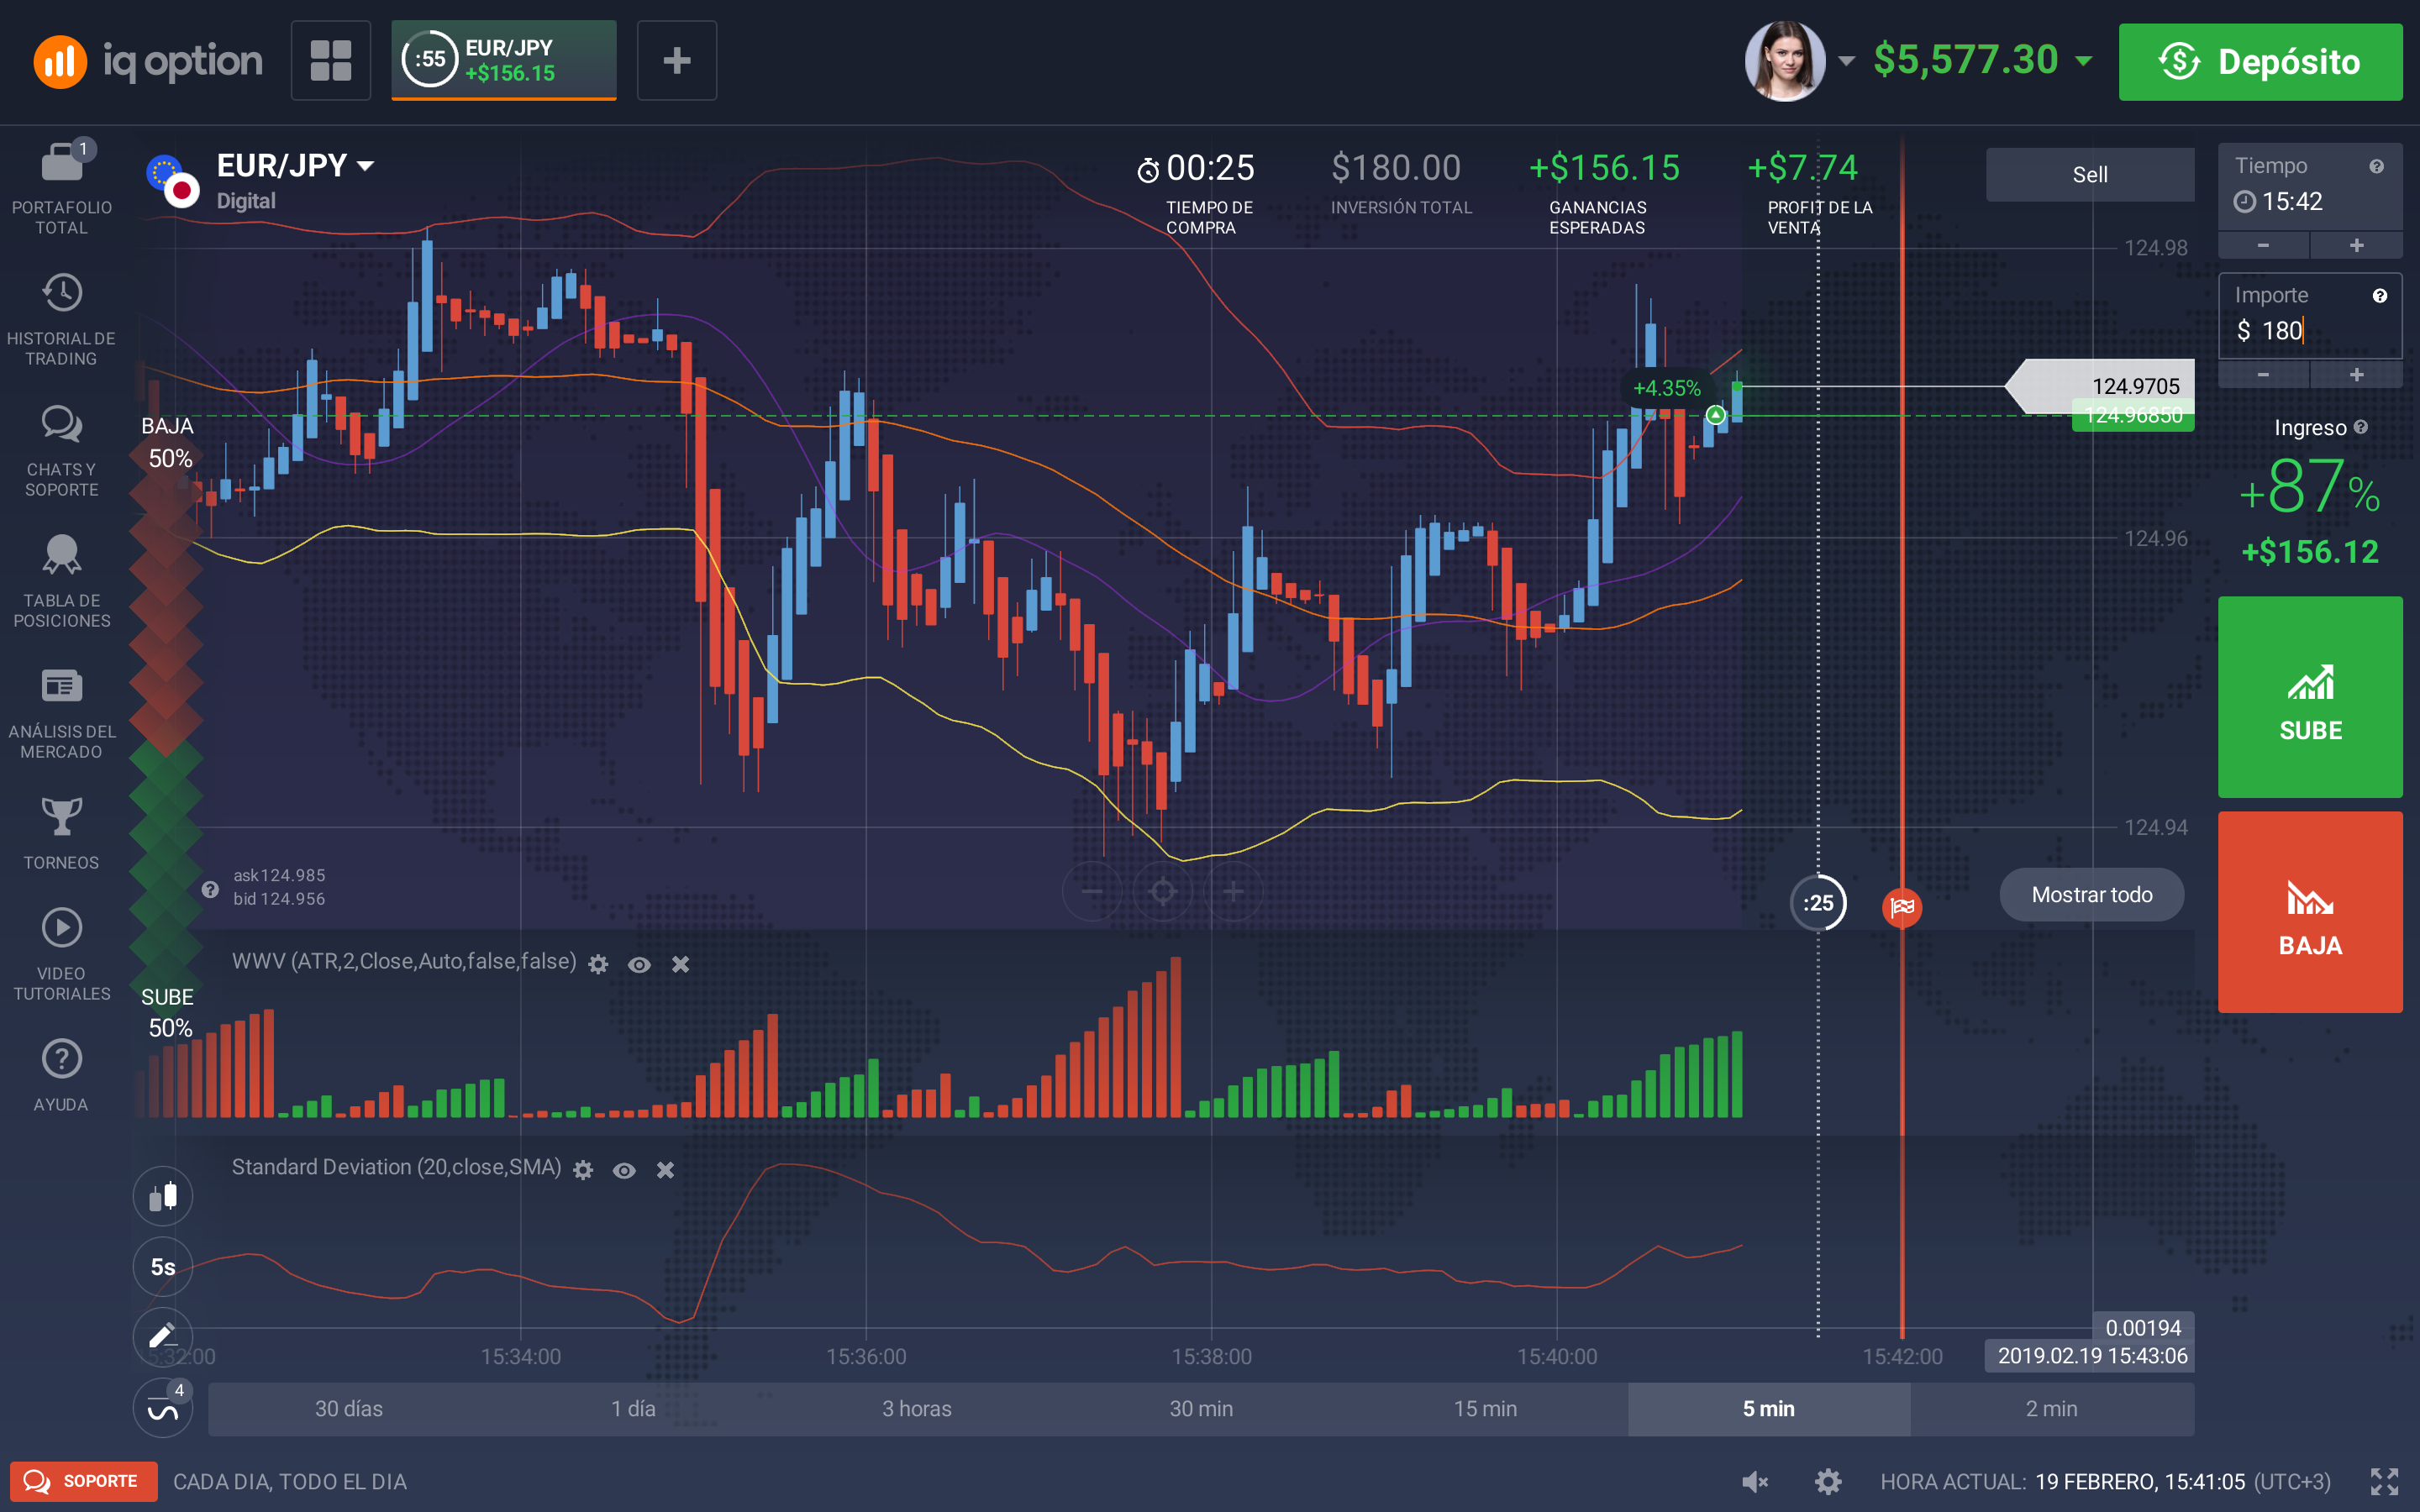Click the Ingreso help question icon
Image resolution: width=2420 pixels, height=1512 pixels.
[2361, 427]
